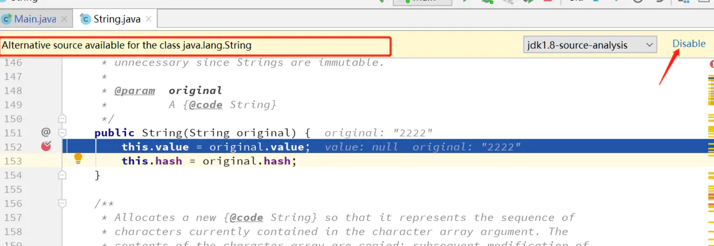Click line number 149 in the gutter

click(12, 105)
